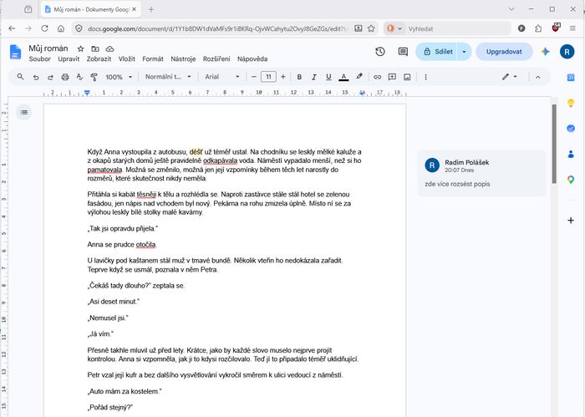This screenshot has width=585, height=417.
Task: Reload the browser page
Action: click(44, 28)
